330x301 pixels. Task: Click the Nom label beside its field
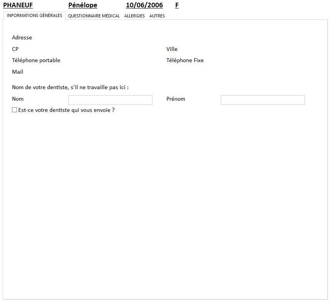pos(18,99)
